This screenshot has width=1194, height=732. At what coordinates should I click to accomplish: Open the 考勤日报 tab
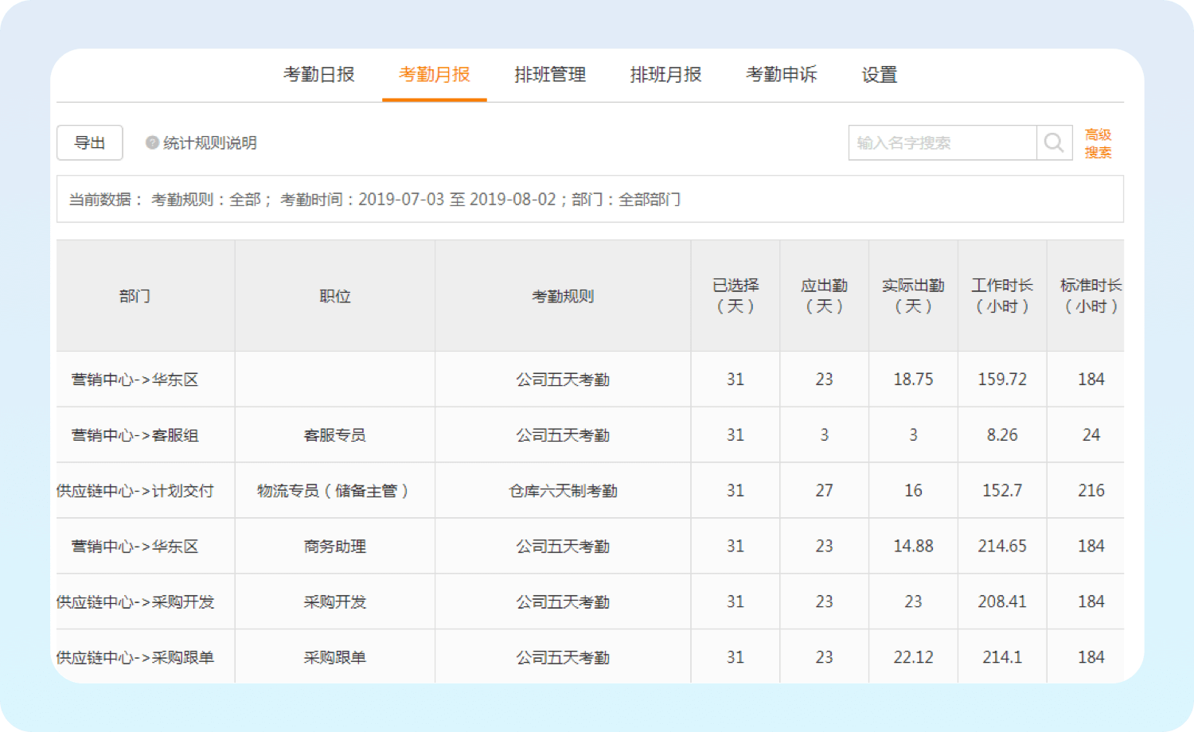click(x=319, y=75)
